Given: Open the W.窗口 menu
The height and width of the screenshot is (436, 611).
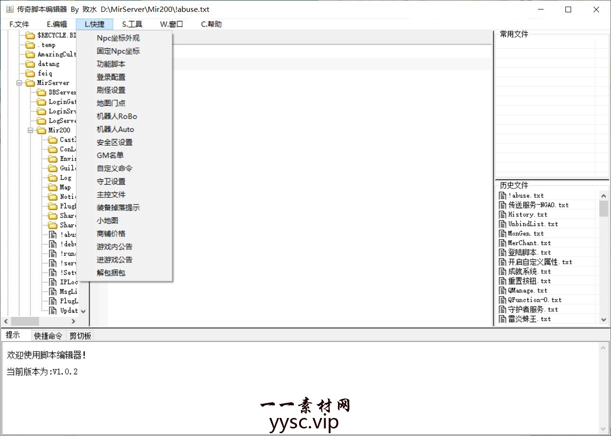Looking at the screenshot, I should 171,24.
